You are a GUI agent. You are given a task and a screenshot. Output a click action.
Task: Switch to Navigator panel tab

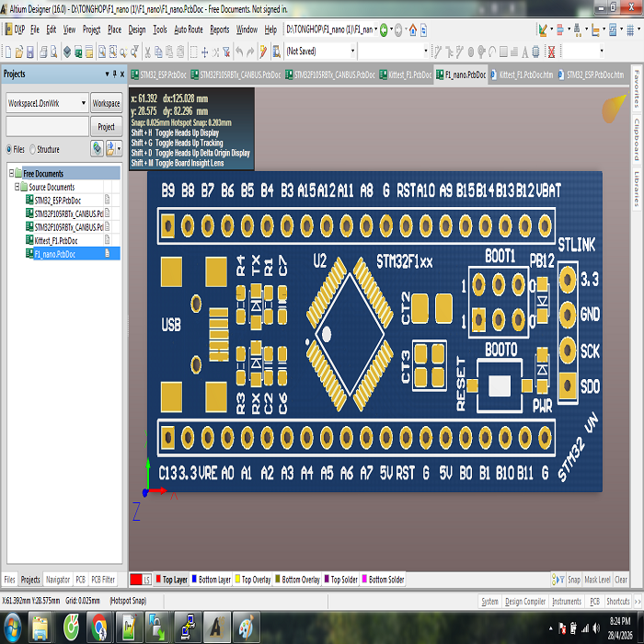pyautogui.click(x=57, y=580)
